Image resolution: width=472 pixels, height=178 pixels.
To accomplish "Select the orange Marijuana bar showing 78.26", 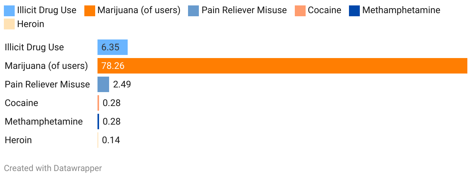I will pyautogui.click(x=282, y=66).
